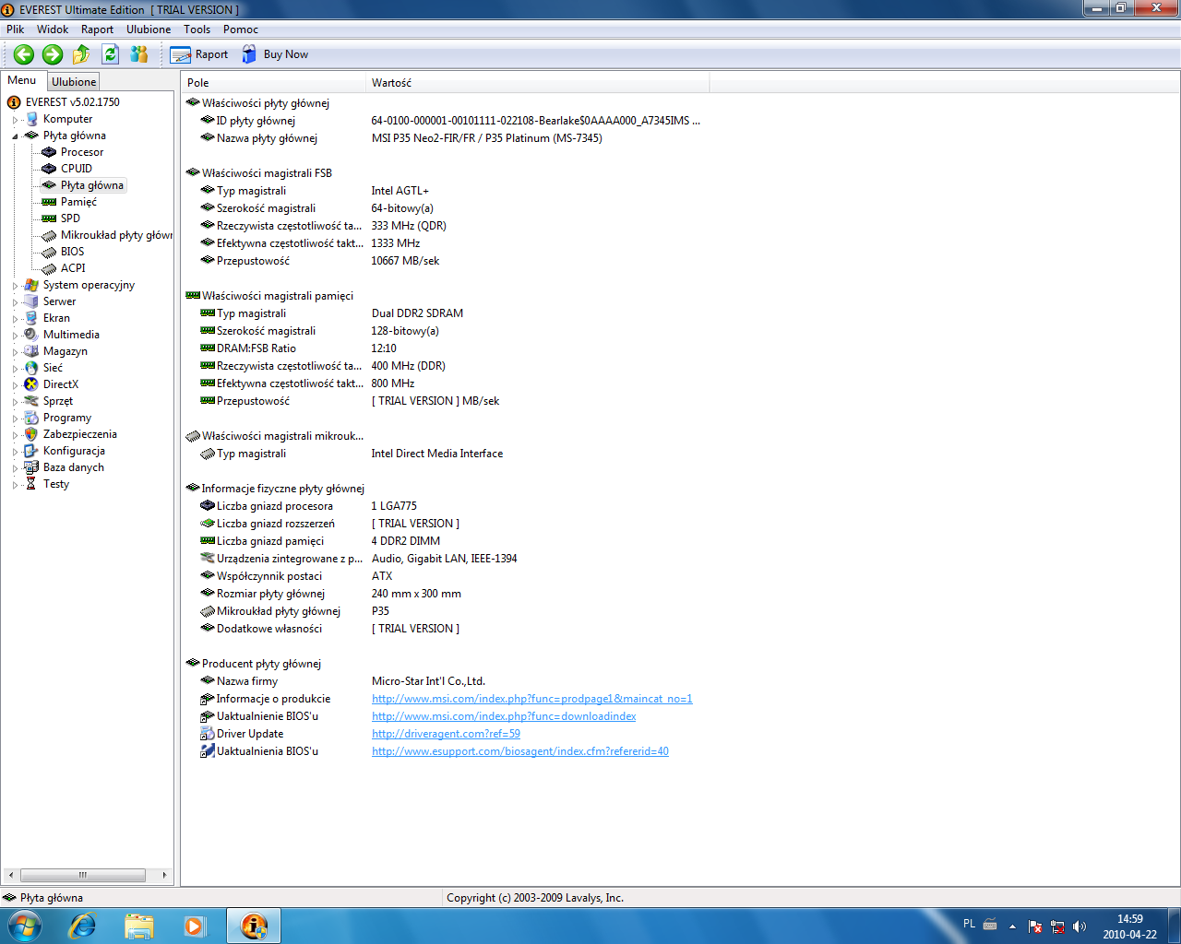Open the Raport toolbar button
The width and height of the screenshot is (1181, 944).
199,54
